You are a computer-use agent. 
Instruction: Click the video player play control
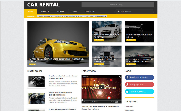click(x=84, y=102)
